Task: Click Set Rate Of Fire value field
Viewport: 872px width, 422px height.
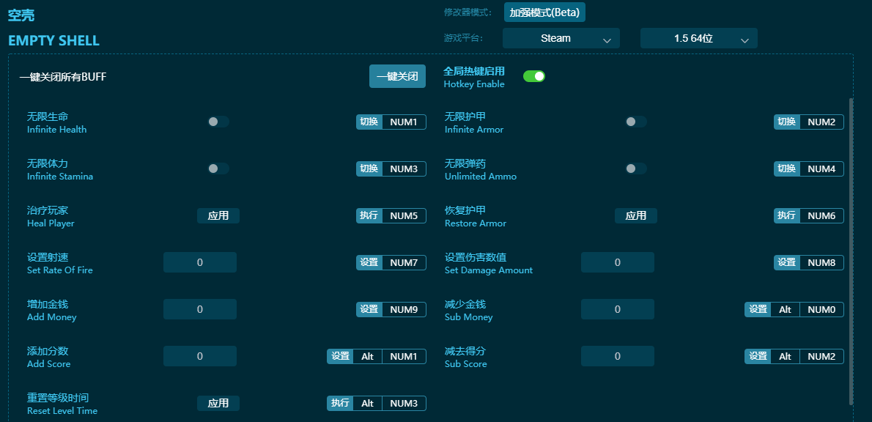Action: (x=200, y=262)
